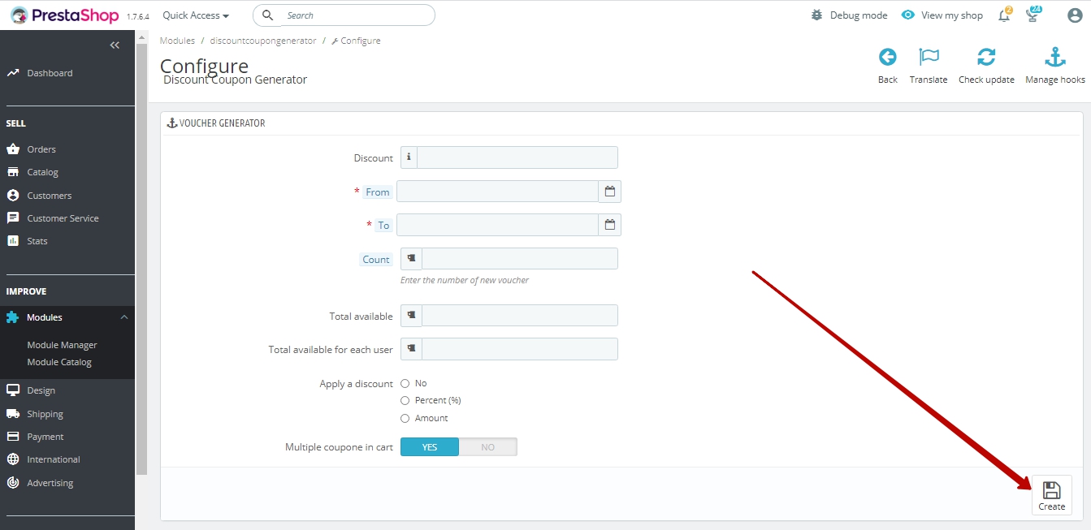The width and height of the screenshot is (1091, 530).
Task: Click the Create save button
Action: (x=1051, y=495)
